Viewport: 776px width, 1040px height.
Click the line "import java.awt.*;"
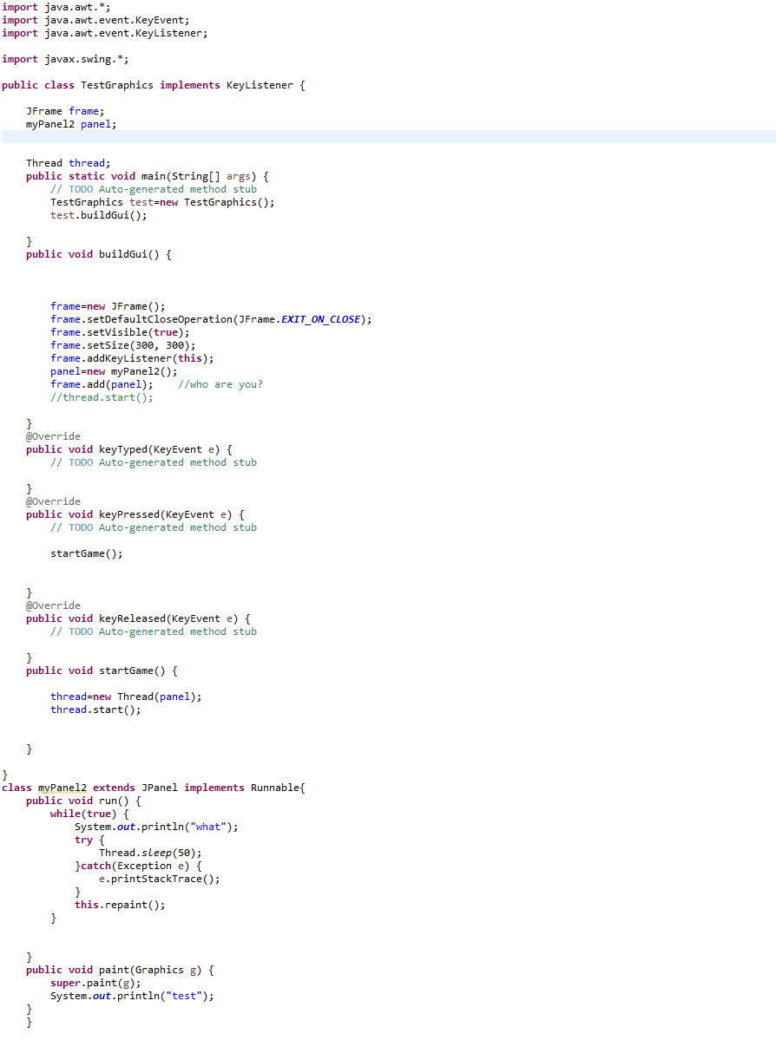click(56, 7)
